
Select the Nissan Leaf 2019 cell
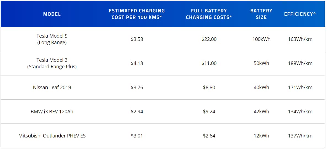pos(52,88)
